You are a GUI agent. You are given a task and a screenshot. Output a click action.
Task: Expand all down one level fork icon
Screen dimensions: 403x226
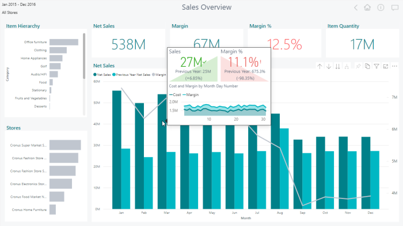(347, 67)
